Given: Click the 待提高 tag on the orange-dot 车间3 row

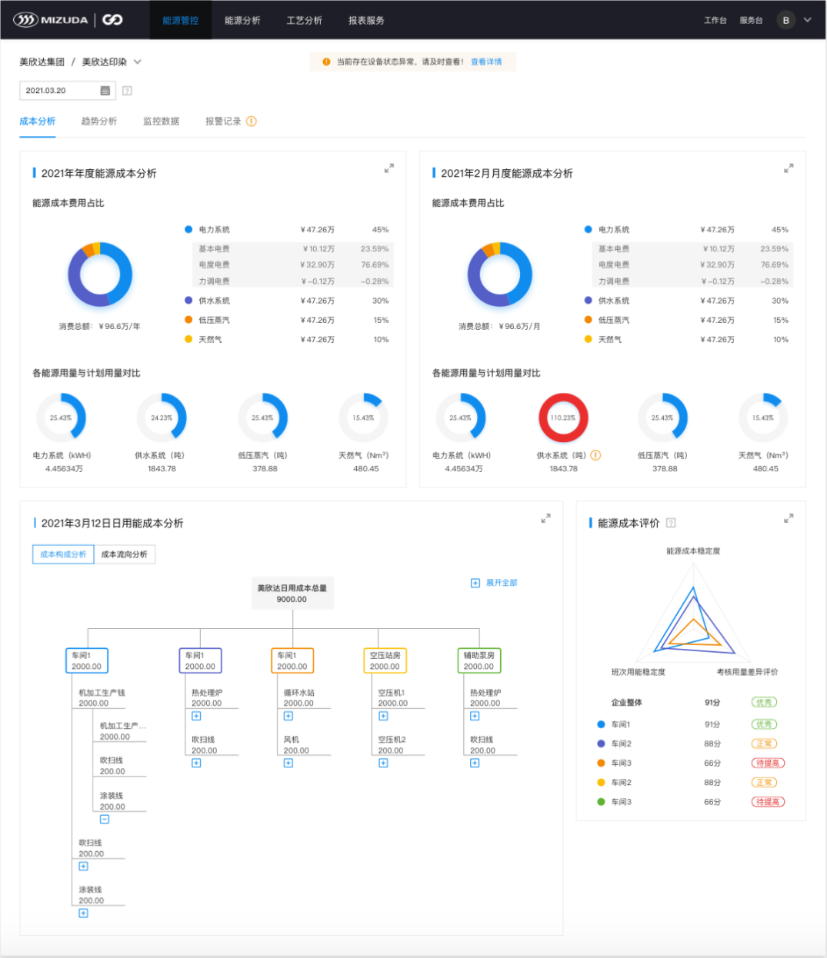Looking at the screenshot, I should click(x=768, y=763).
